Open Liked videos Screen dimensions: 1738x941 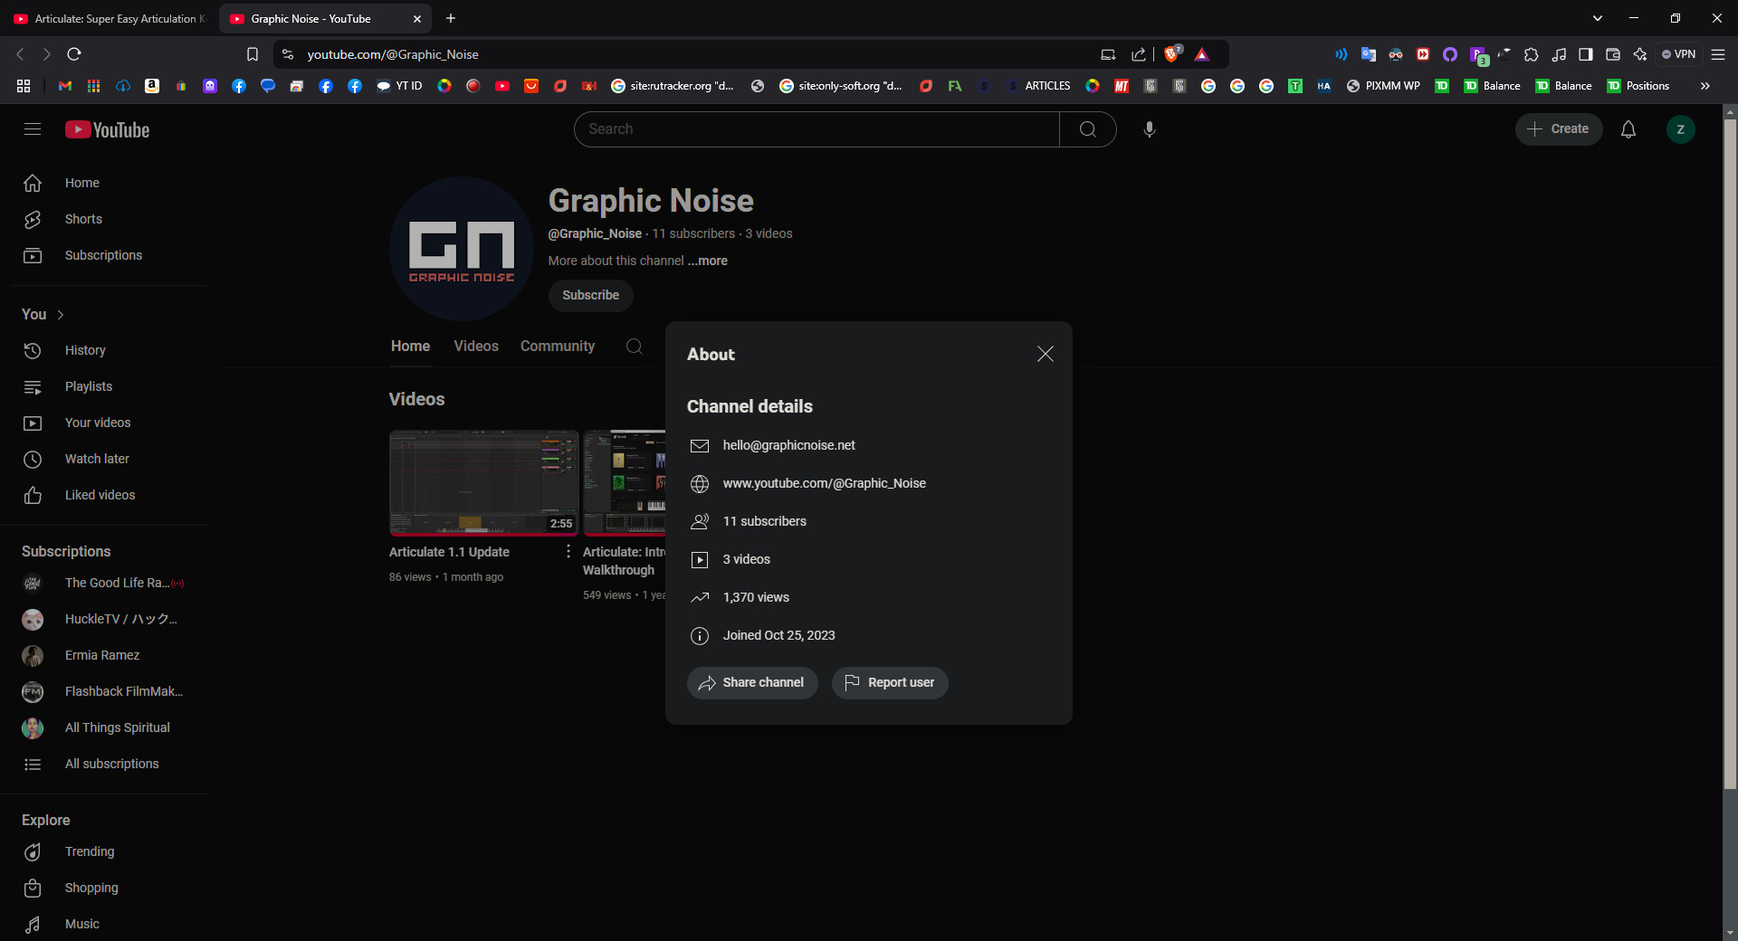(x=109, y=495)
